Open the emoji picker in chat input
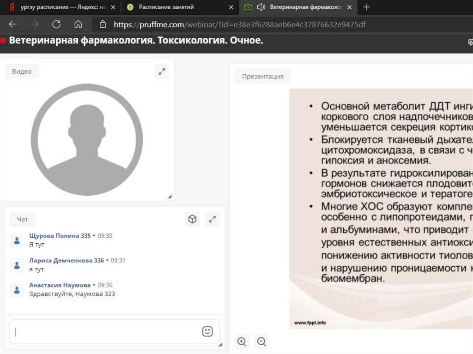Screen dimensions: 473x354 tap(207, 331)
